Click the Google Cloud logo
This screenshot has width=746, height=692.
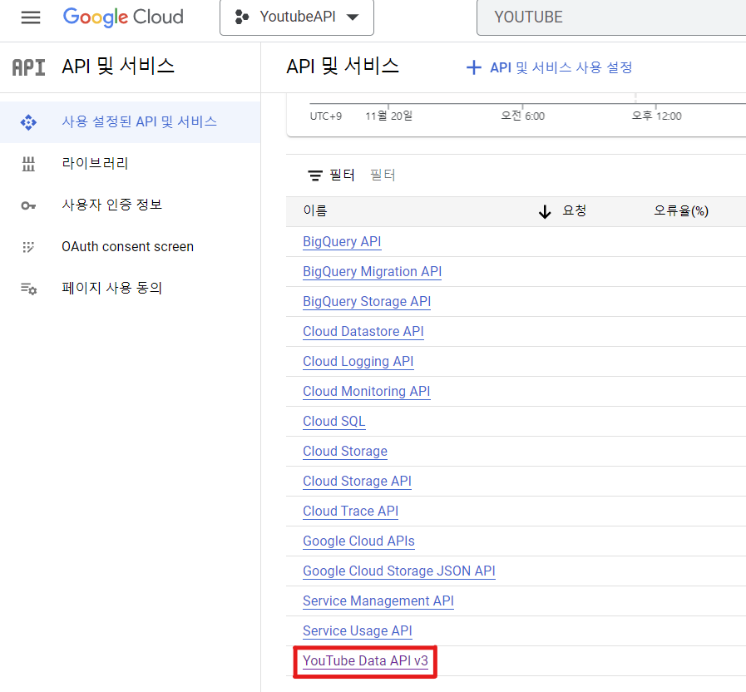coord(123,17)
